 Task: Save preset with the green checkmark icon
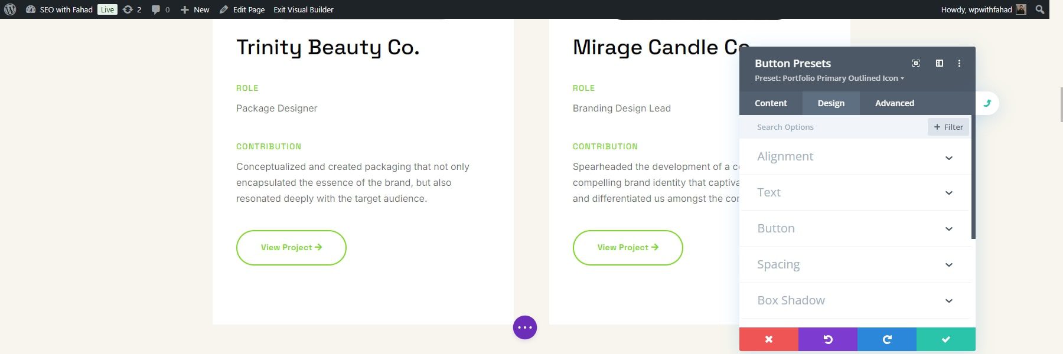pyautogui.click(x=945, y=339)
